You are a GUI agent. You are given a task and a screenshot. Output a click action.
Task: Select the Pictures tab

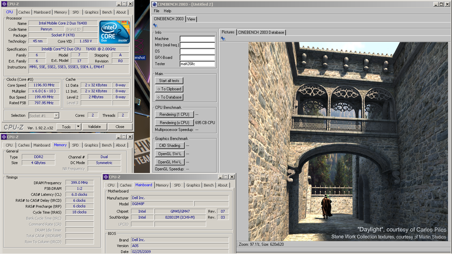point(228,32)
